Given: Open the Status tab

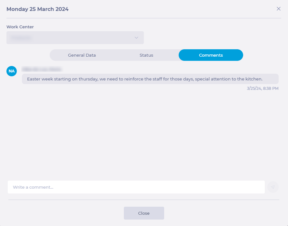Looking at the screenshot, I should [x=146, y=55].
